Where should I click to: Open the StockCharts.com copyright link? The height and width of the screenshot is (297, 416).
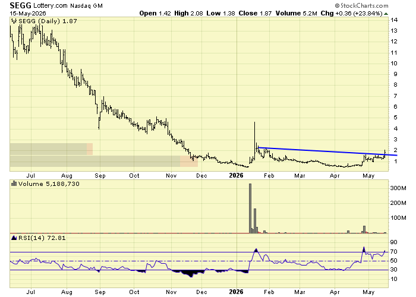point(361,5)
